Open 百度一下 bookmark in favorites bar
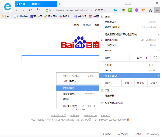 coord(36,16)
